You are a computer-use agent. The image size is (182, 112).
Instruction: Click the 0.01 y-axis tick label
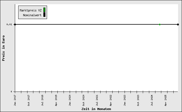pyautogui.click(x=9, y=25)
